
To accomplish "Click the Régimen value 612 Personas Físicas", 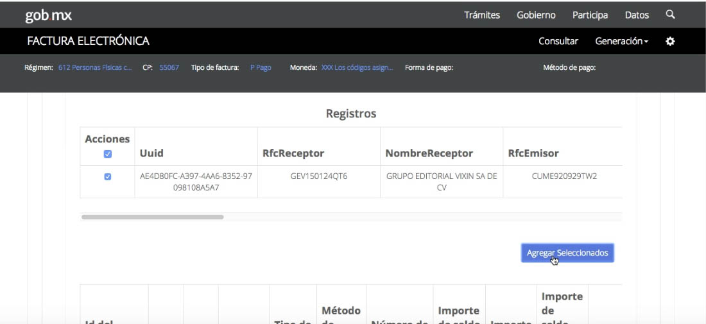I will coord(95,67).
